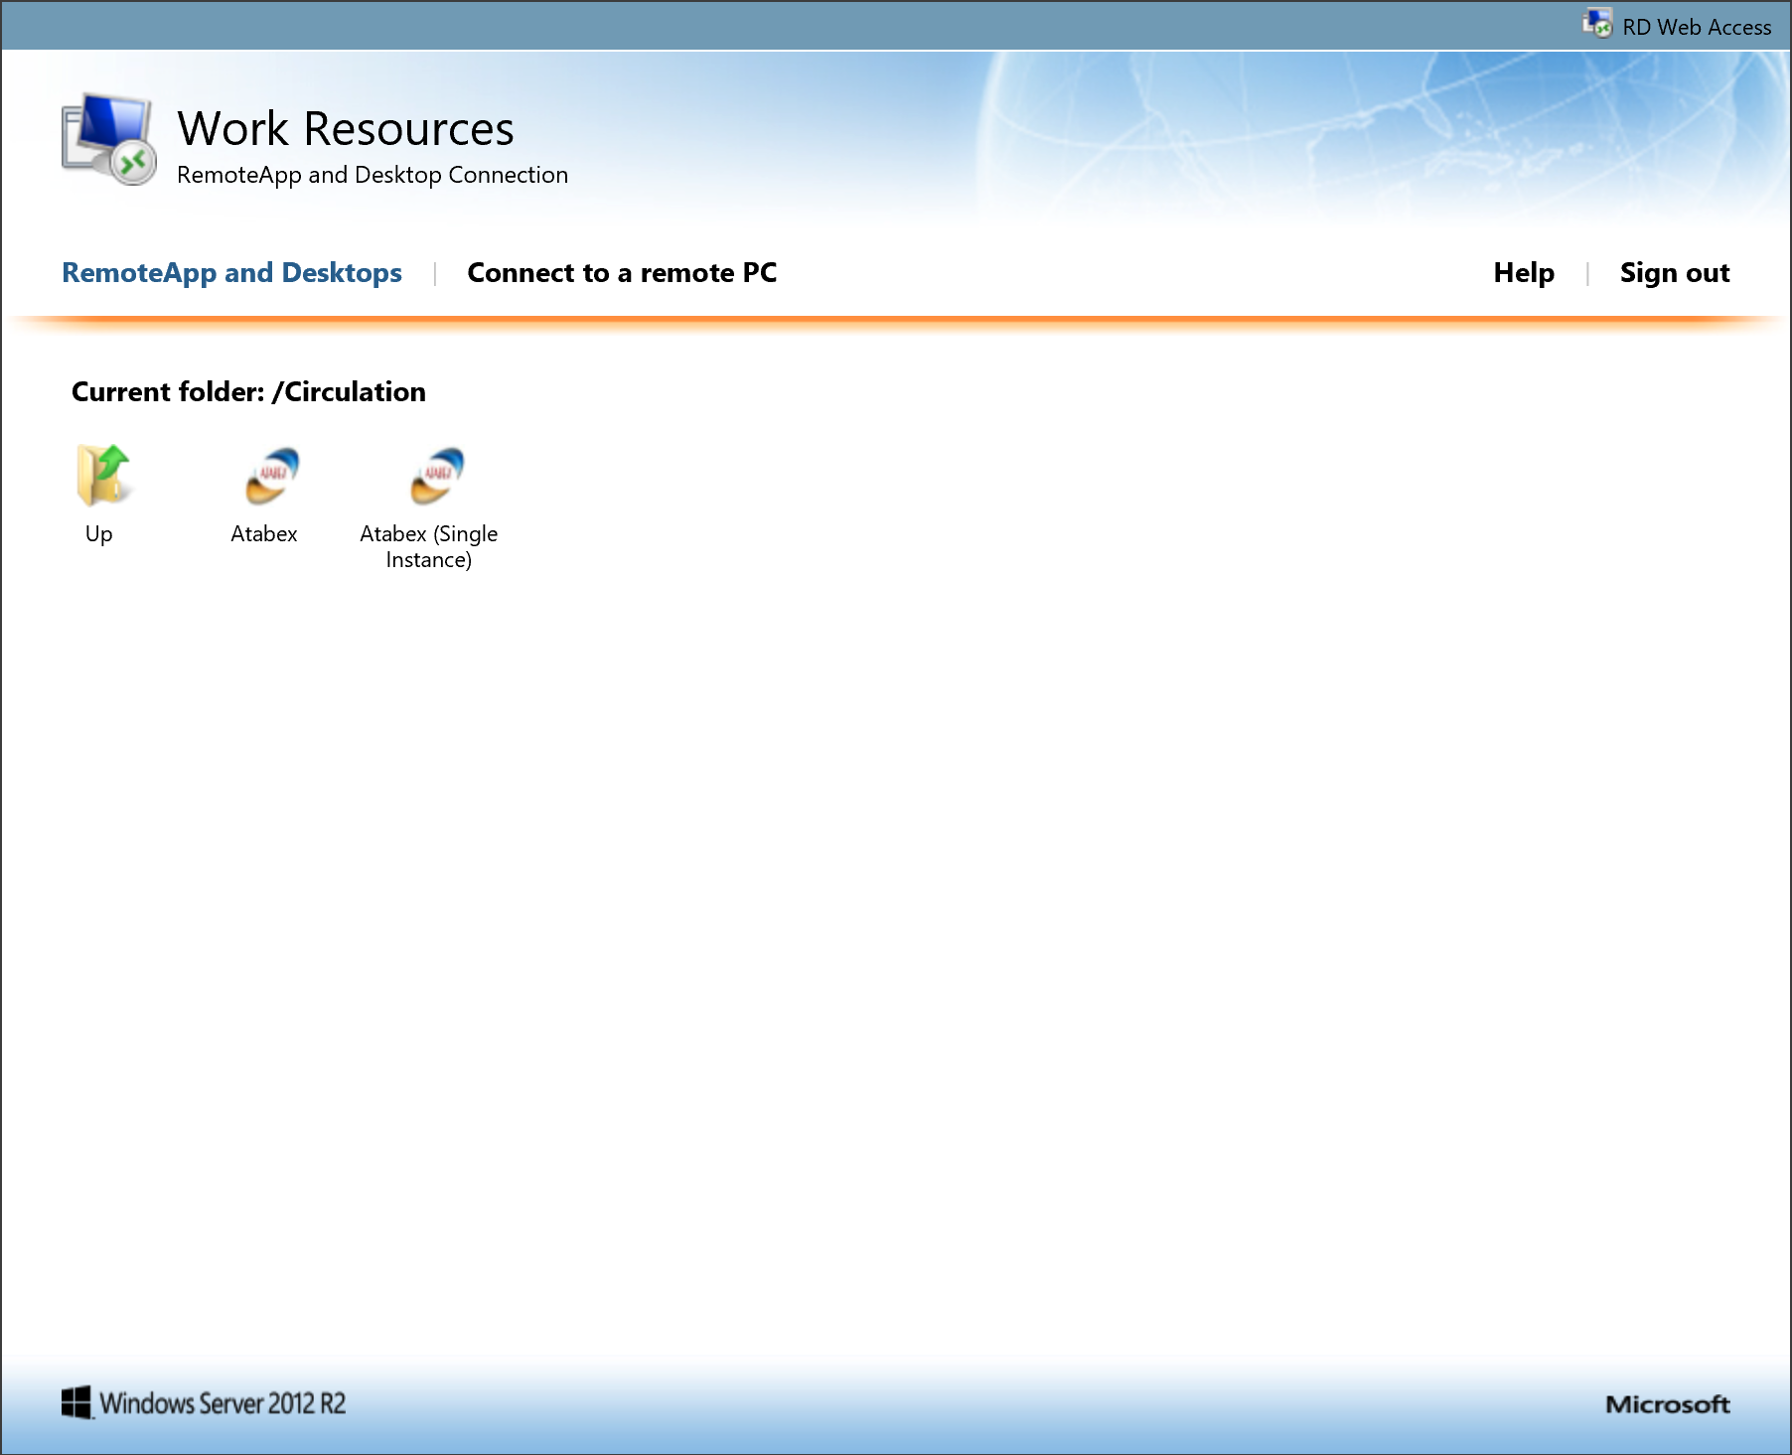Click the Current folder: /Circulation label
This screenshot has width=1792, height=1455.
248,391
